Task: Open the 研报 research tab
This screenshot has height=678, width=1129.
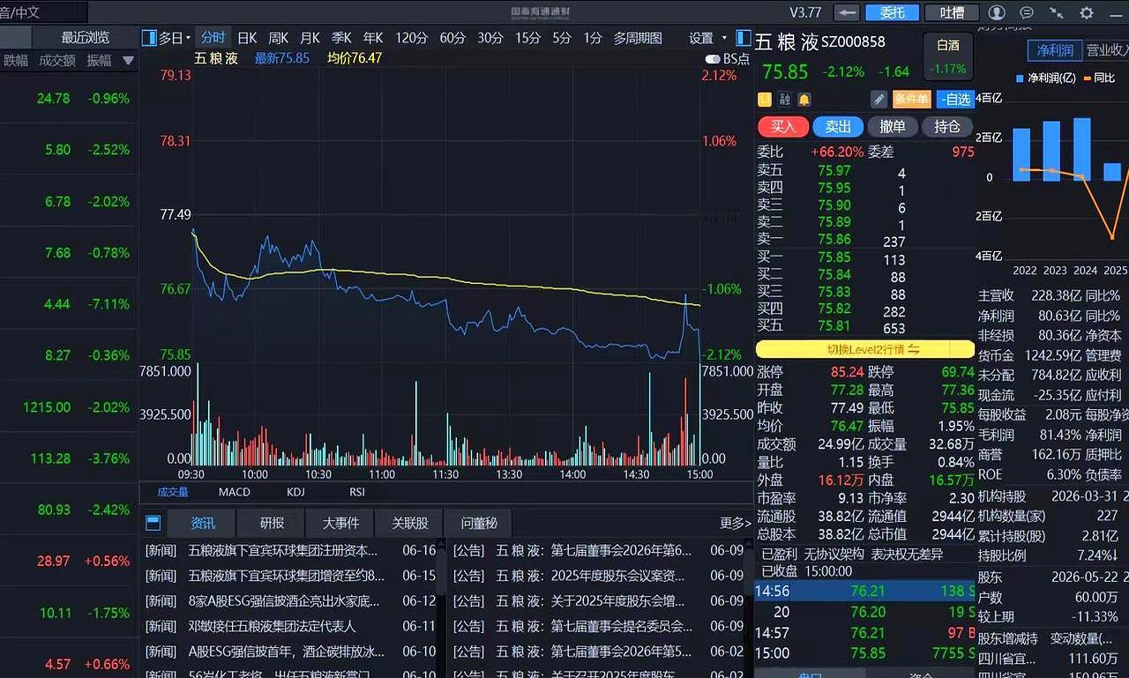Action: pyautogui.click(x=272, y=523)
